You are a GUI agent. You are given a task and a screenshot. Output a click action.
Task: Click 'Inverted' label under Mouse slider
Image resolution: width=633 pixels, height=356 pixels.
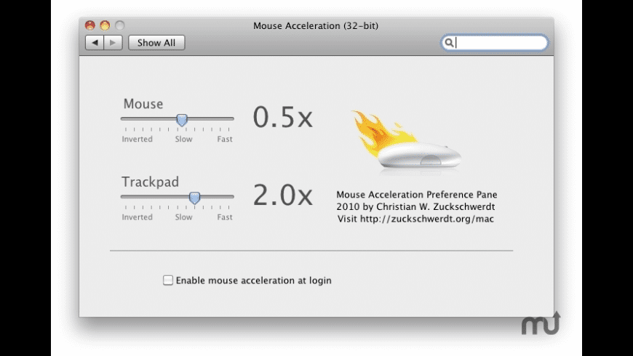click(138, 139)
